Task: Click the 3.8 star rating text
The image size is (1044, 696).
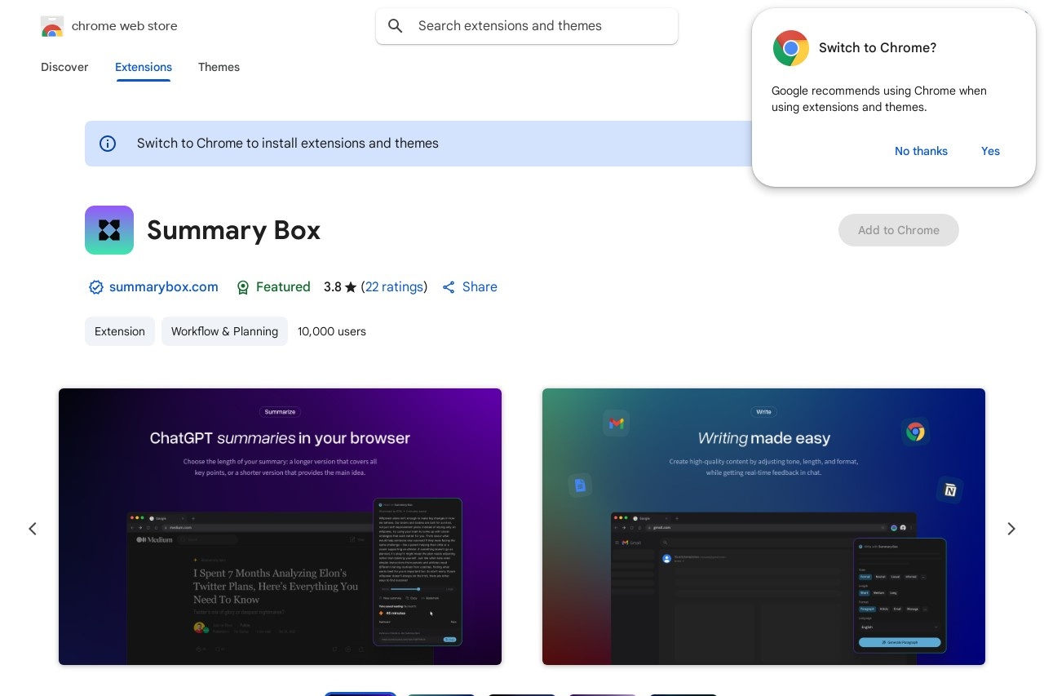Action: click(340, 286)
